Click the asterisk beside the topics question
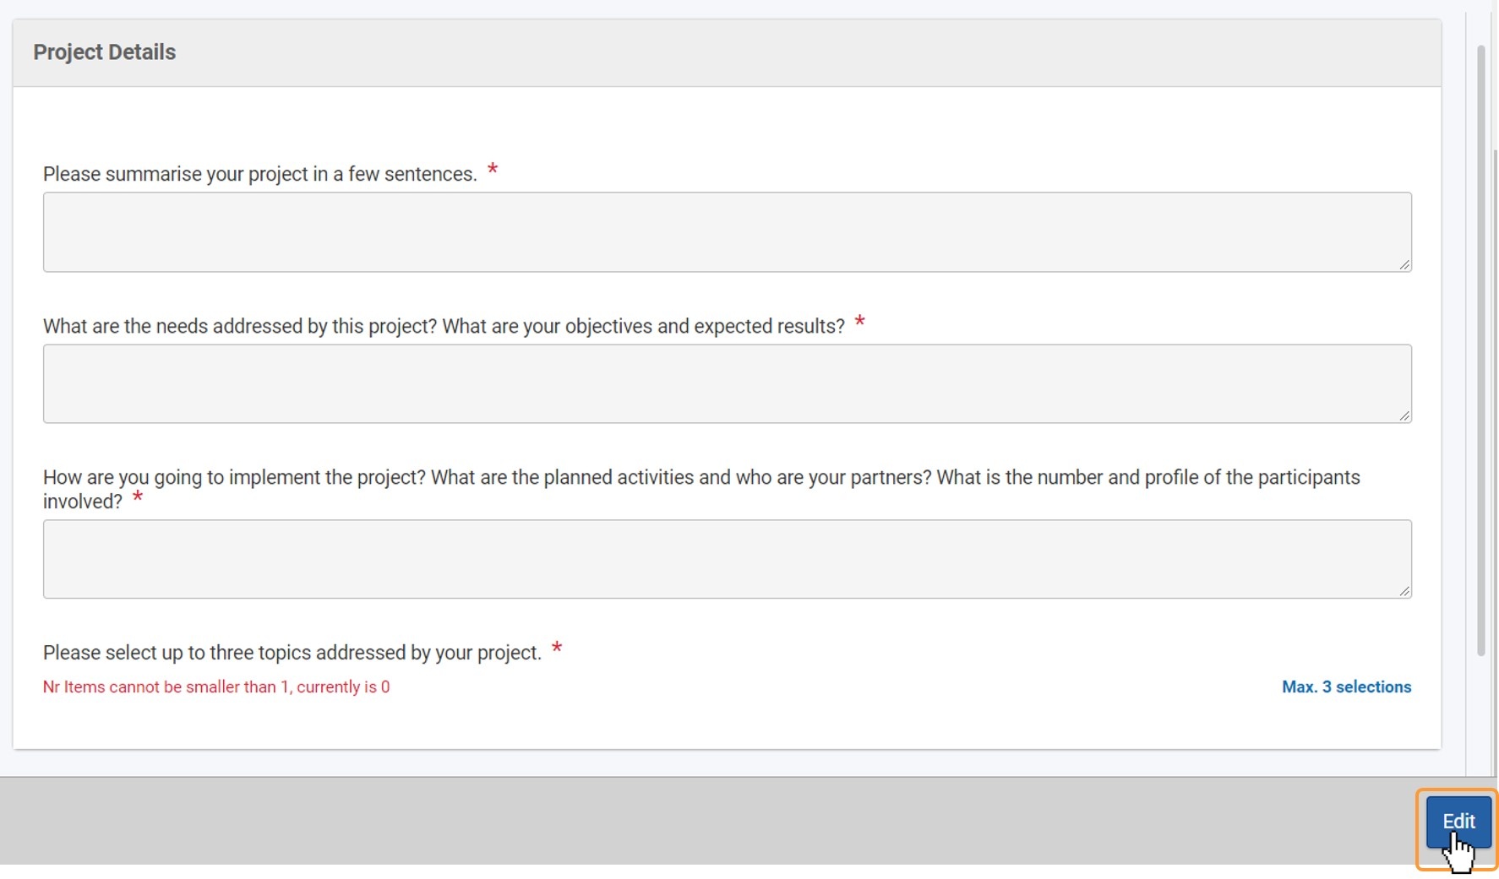This screenshot has width=1499, height=879. (x=557, y=648)
